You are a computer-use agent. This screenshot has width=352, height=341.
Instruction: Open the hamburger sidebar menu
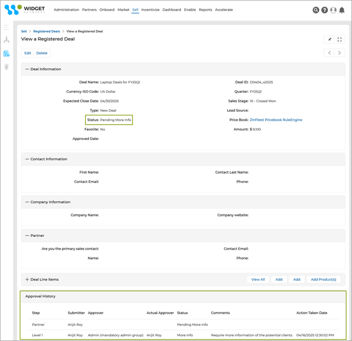[x=6, y=27]
